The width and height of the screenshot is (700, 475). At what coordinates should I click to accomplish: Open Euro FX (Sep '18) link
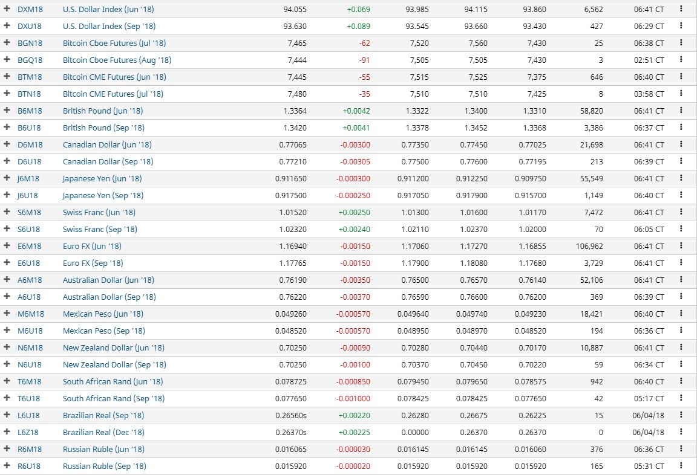(x=93, y=263)
